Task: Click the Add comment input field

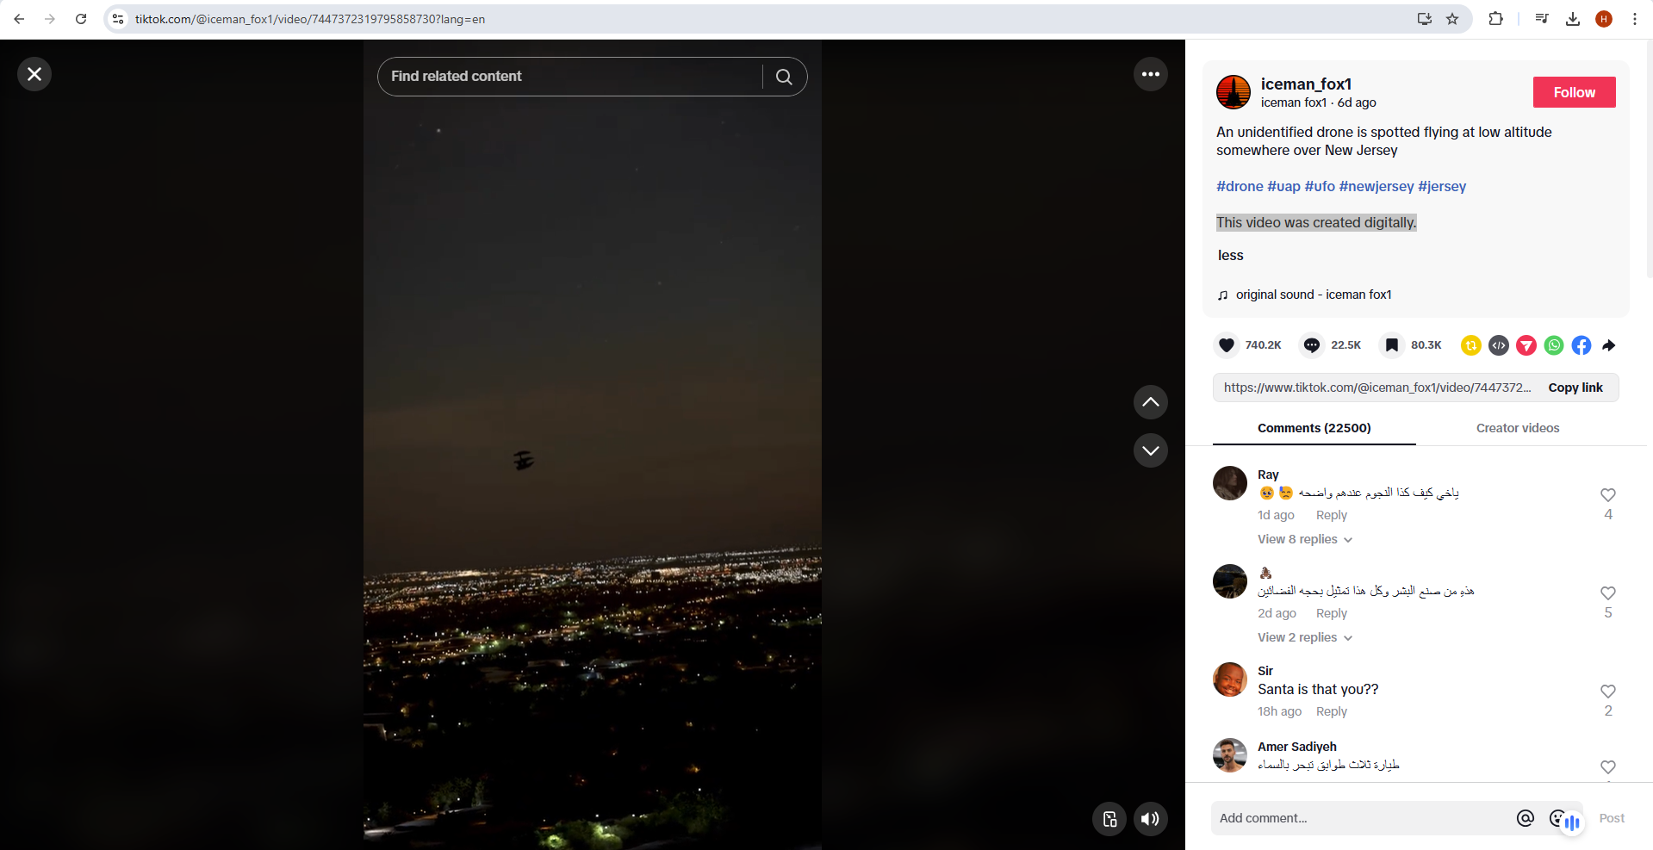Action: [x=1361, y=818]
